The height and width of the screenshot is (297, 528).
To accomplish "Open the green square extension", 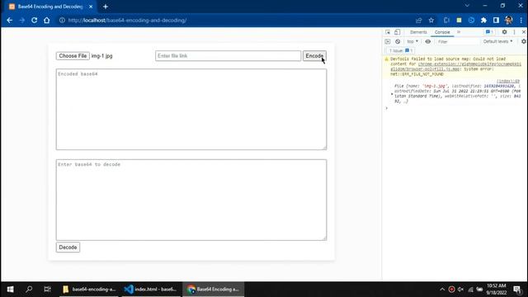I will [459, 20].
